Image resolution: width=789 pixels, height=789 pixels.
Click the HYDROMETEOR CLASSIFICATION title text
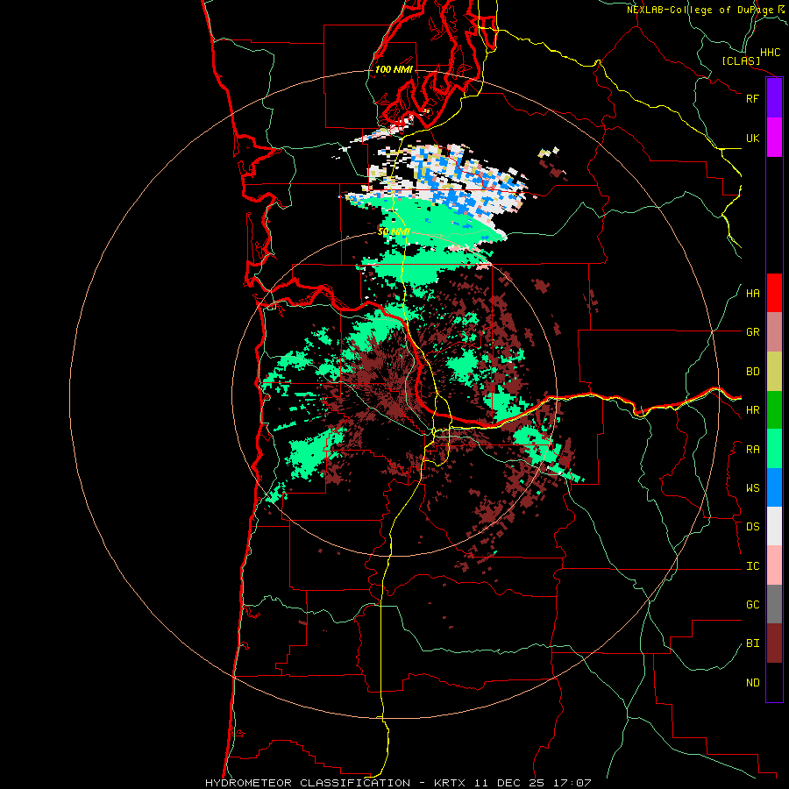tap(308, 783)
